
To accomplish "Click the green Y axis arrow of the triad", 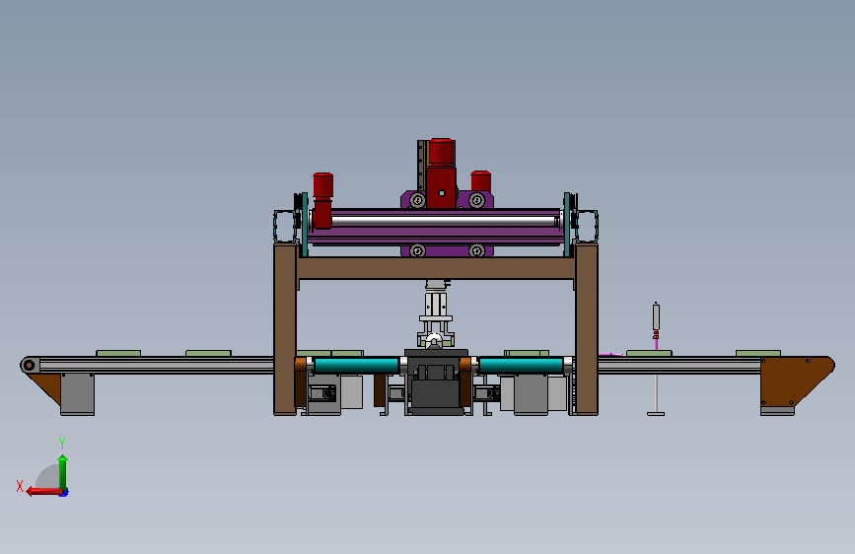I will [63, 472].
